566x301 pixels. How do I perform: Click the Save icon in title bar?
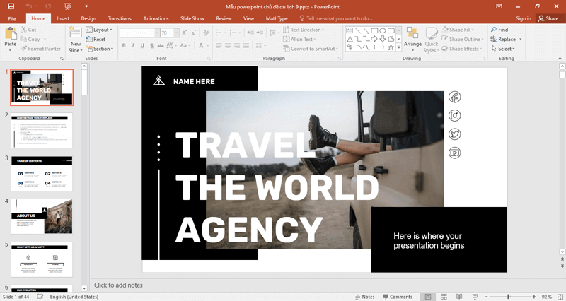coord(11,6)
